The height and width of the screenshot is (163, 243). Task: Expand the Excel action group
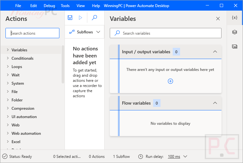pyautogui.click(x=8, y=142)
